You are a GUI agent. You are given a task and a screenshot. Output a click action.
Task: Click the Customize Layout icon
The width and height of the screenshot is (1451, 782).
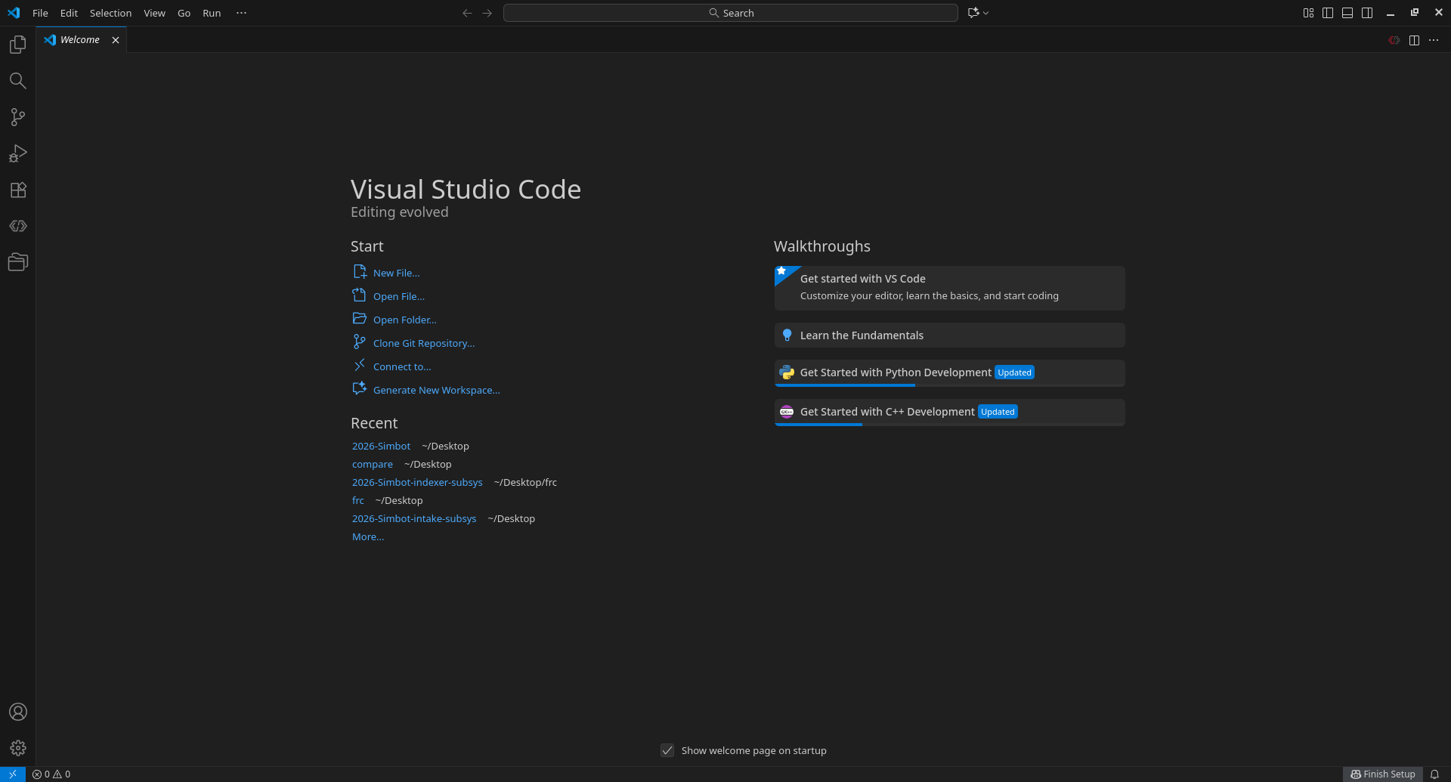(1308, 13)
